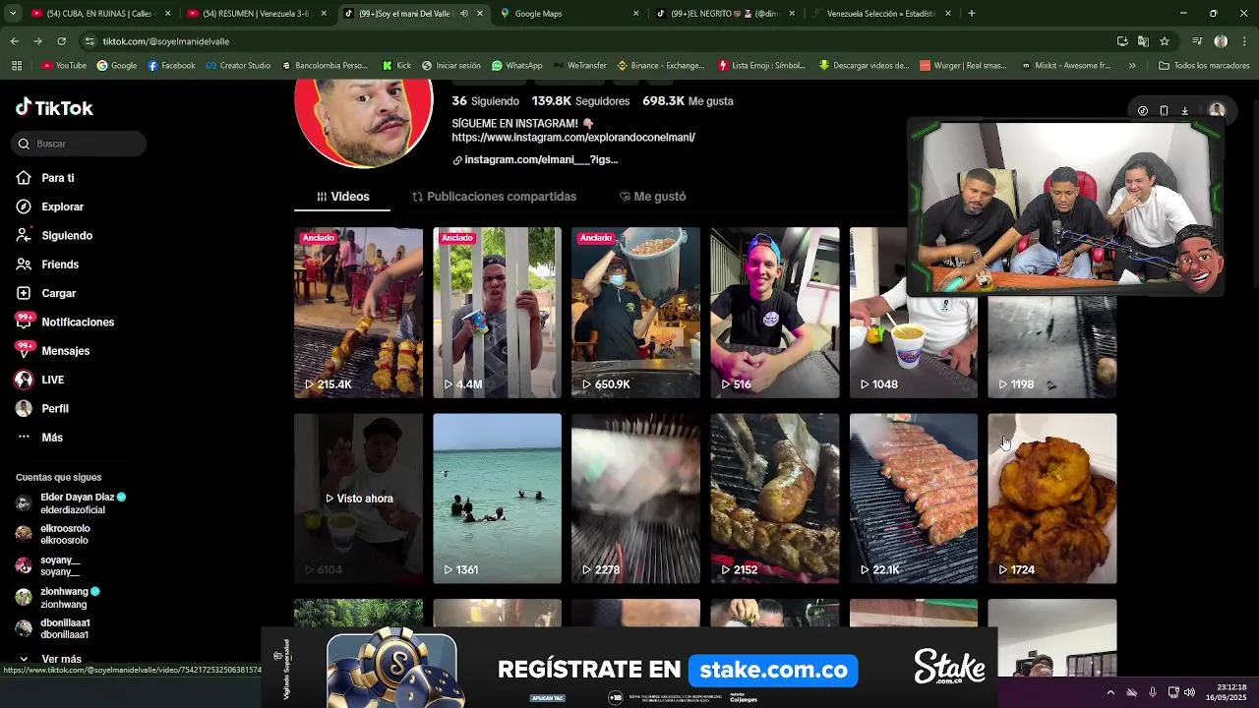Open grilled sausage video with 2152 views
This screenshot has height=708, width=1259.
click(x=775, y=499)
